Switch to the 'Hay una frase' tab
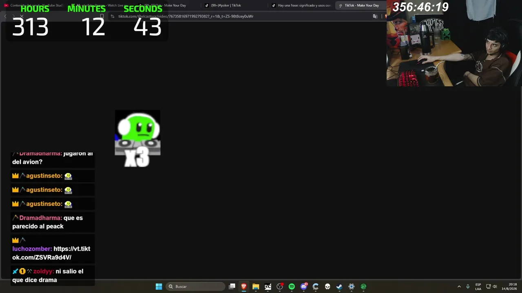 click(301, 5)
